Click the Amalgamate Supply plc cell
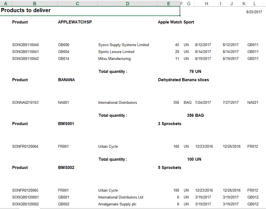Screen dimensions: 266x209 click(x=118, y=204)
